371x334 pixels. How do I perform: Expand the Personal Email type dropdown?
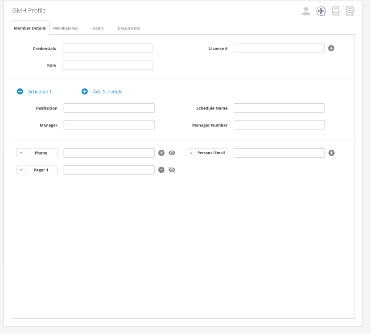tap(191, 153)
